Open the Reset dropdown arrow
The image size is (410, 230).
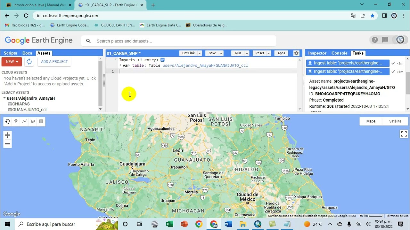269,53
